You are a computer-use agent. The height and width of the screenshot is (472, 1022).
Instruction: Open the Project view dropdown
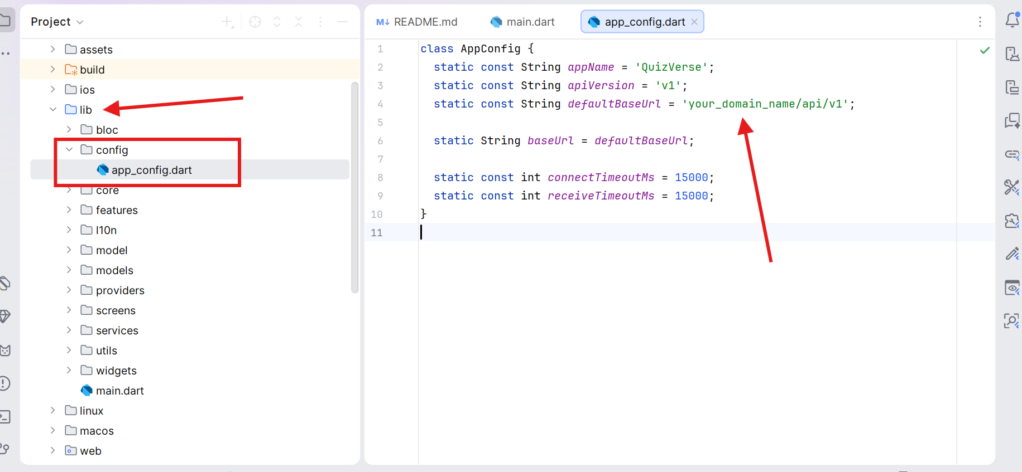click(x=57, y=22)
